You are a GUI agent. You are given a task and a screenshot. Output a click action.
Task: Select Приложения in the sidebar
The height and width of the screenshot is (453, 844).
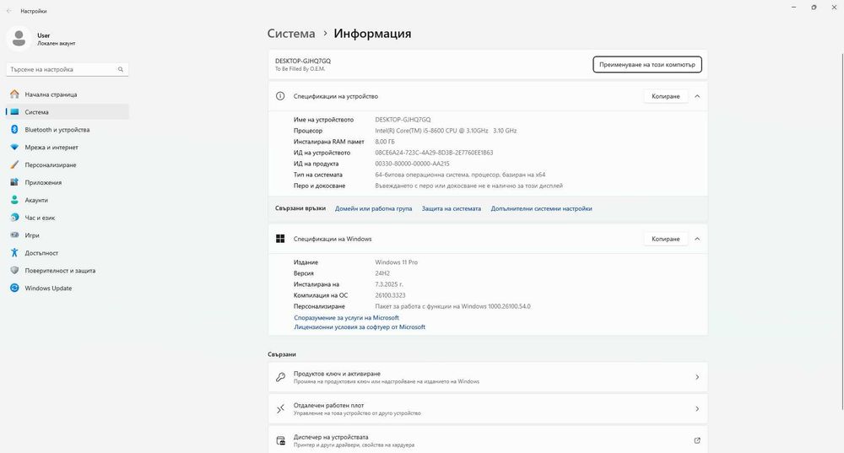click(x=68, y=182)
